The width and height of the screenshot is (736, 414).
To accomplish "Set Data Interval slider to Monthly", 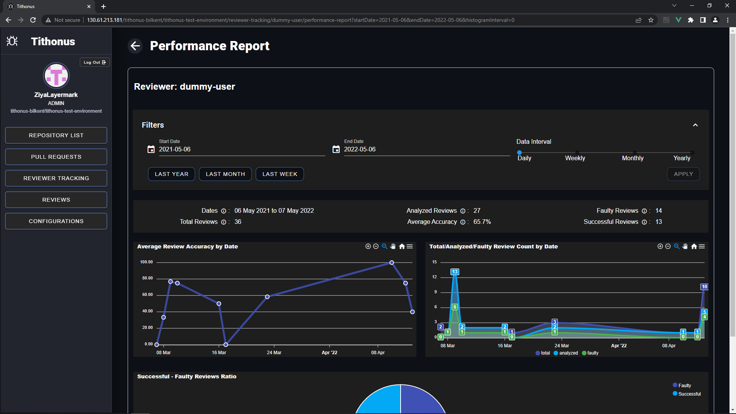I will 634,153.
